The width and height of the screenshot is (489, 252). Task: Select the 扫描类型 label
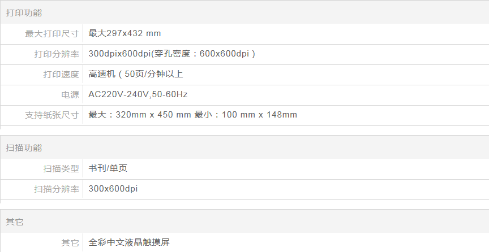pos(61,168)
